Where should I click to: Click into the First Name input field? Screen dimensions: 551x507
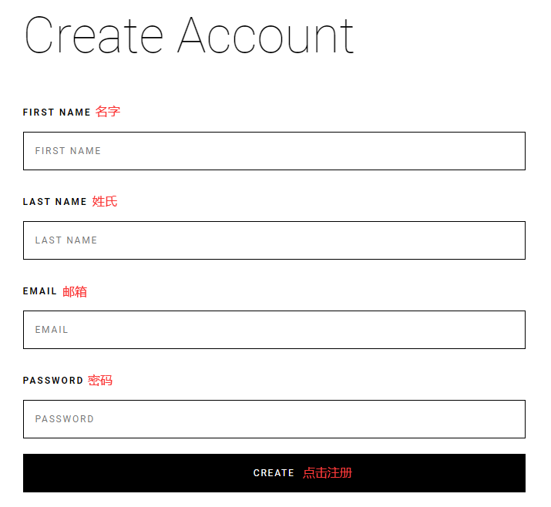point(274,151)
